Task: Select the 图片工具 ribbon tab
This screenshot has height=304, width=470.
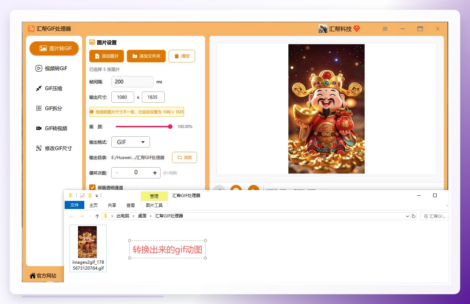Action: pos(154,205)
